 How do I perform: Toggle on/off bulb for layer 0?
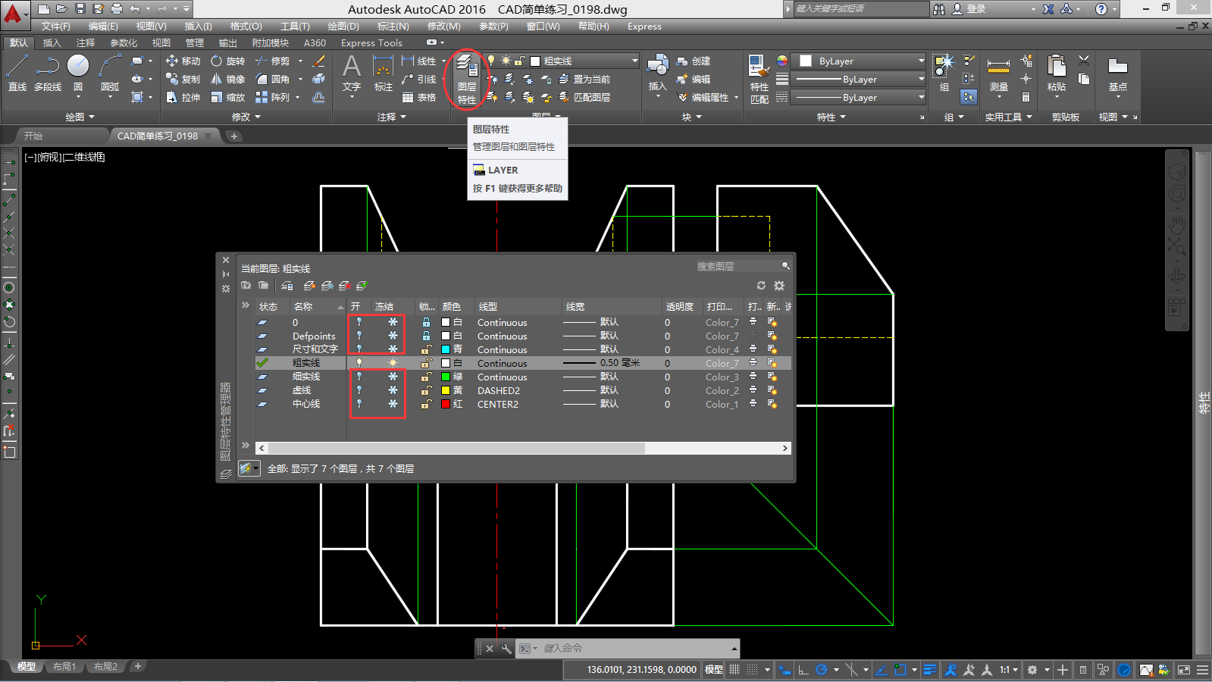(359, 322)
